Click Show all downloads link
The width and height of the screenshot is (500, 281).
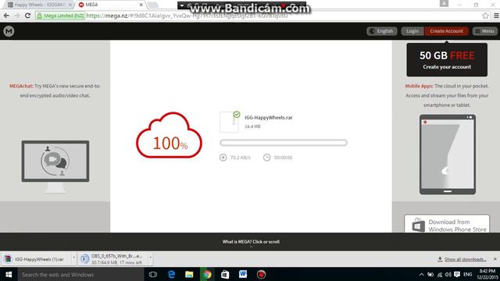click(466, 259)
